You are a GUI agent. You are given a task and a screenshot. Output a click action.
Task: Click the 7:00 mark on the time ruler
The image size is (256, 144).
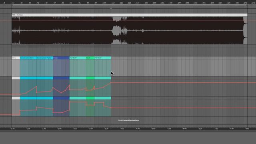[x=216, y=129]
